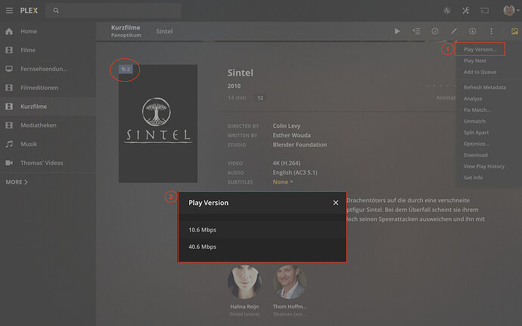The image size is (522, 326).
Task: Go to Home in the sidebar
Action: coord(48,31)
